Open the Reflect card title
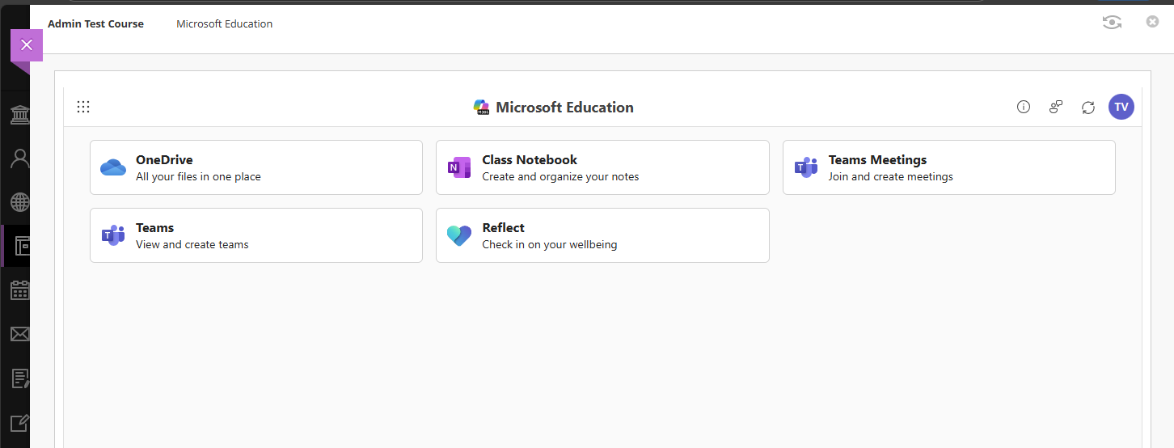Screen dimensions: 1174x448 click(x=503, y=228)
